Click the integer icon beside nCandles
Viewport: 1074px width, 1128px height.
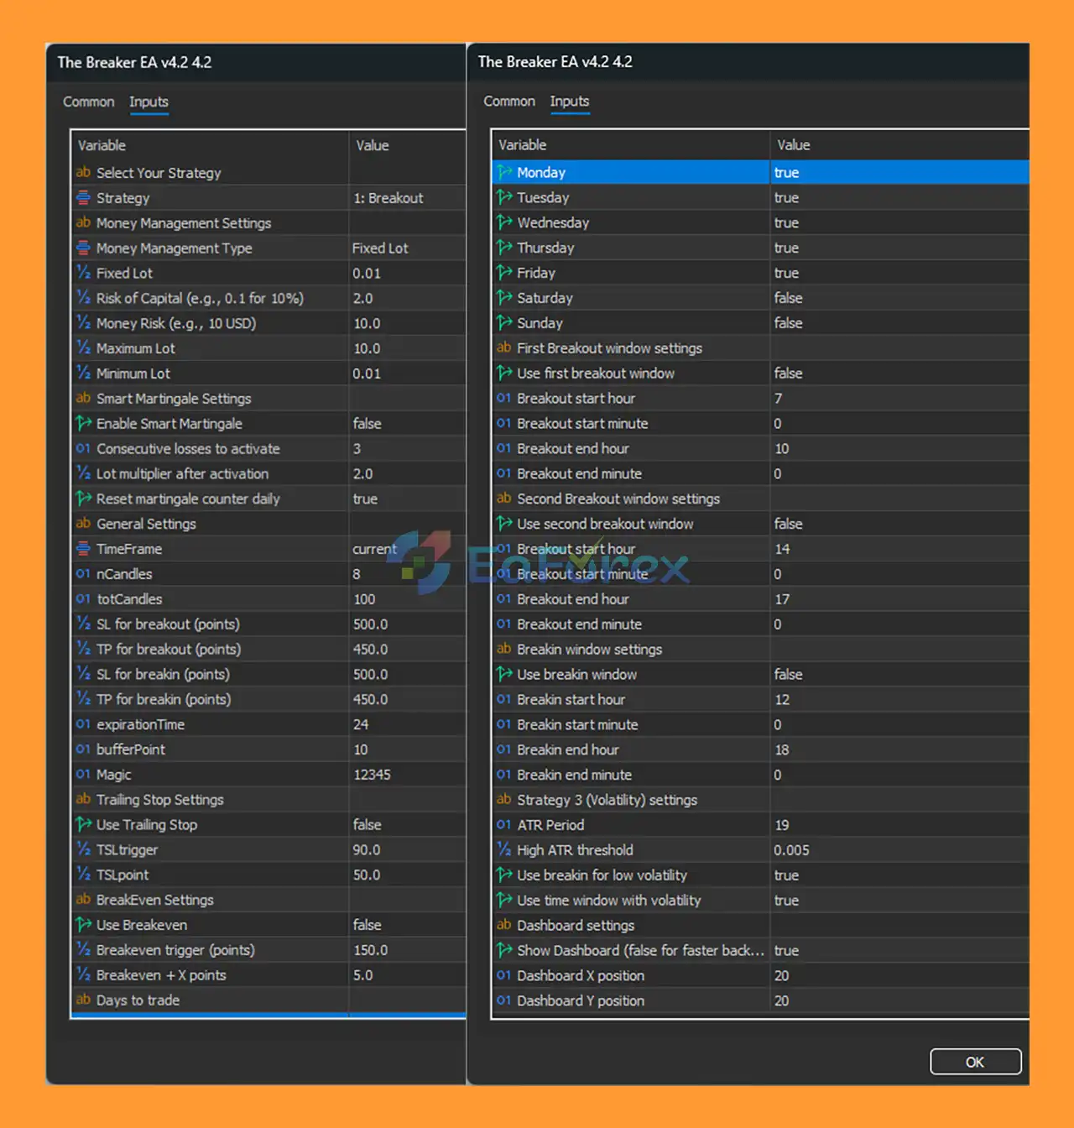83,574
